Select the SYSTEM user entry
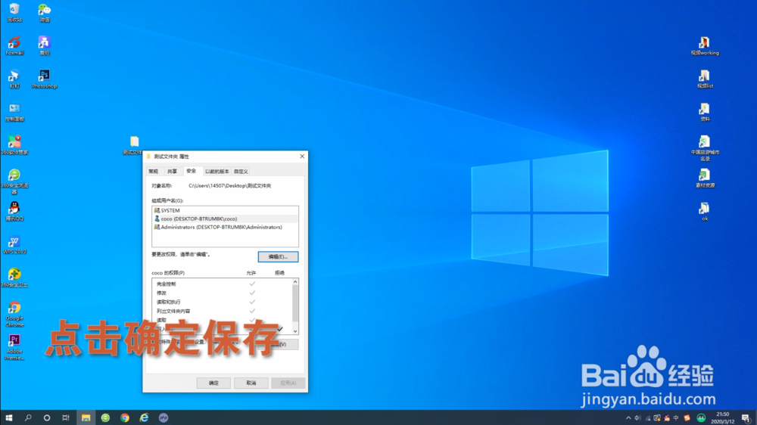Image resolution: width=757 pixels, height=425 pixels. point(225,210)
